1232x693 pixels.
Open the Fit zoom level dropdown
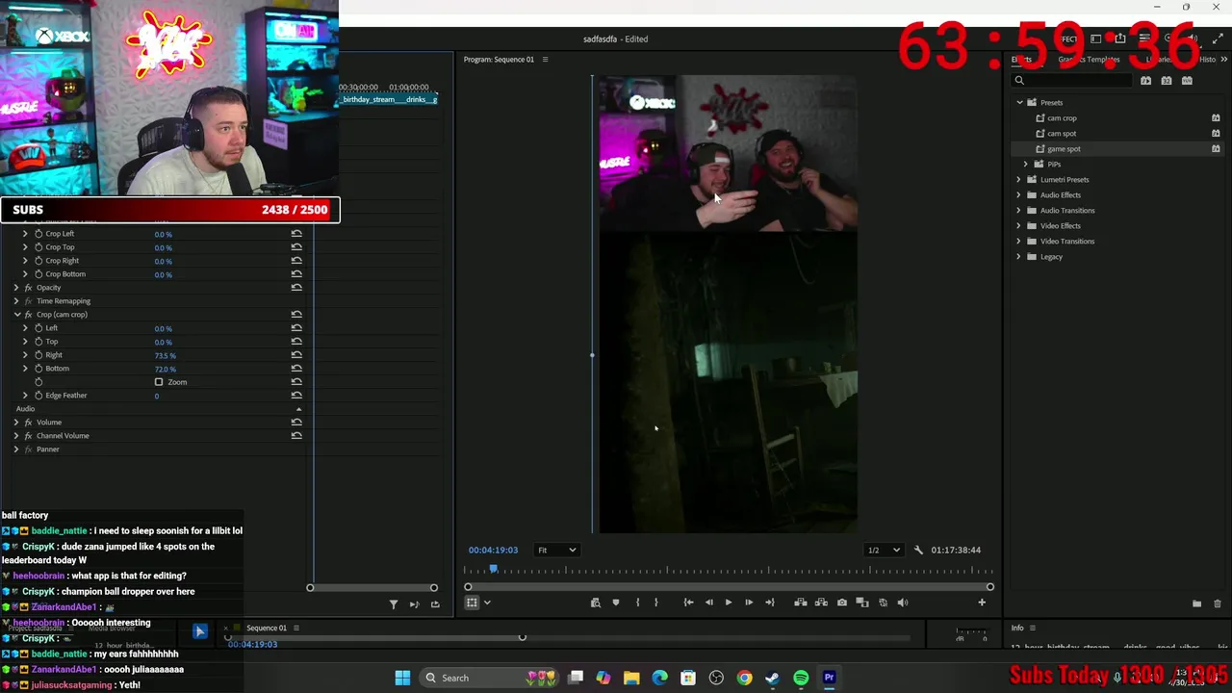[556, 550]
